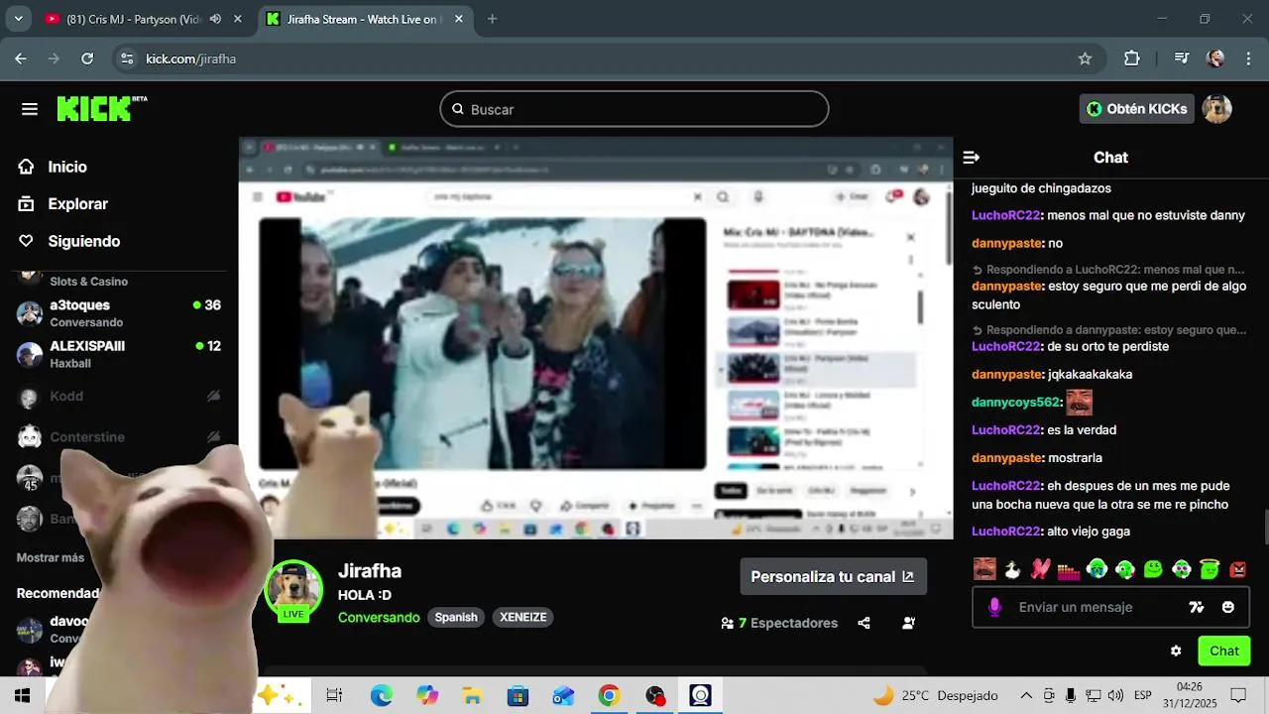Click the Jirafha live avatar
This screenshot has height=714, width=1269.
click(293, 590)
